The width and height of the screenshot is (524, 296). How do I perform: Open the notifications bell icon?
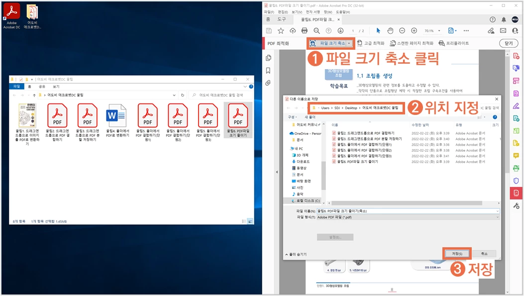tap(504, 20)
